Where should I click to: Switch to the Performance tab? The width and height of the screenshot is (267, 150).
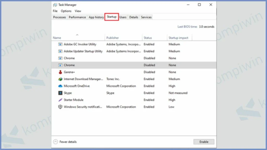pos(77,17)
